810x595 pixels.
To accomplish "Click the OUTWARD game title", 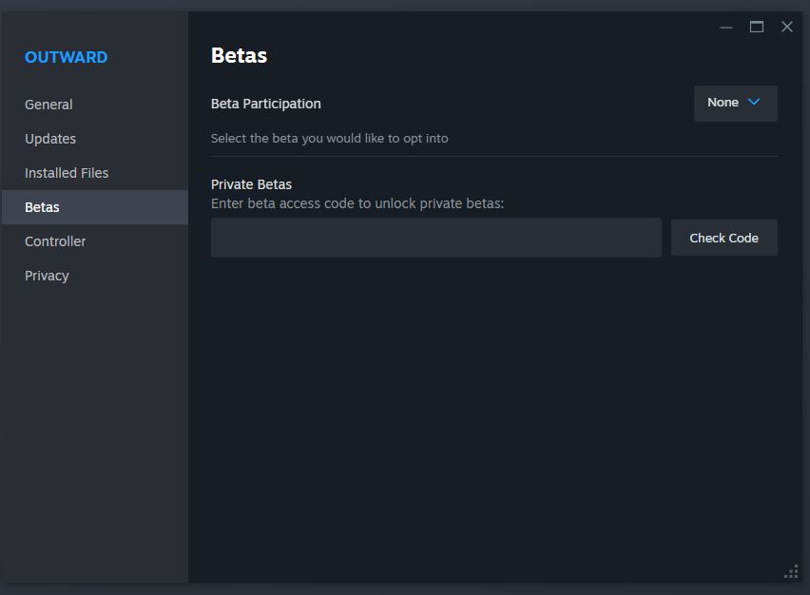I will coord(66,57).
